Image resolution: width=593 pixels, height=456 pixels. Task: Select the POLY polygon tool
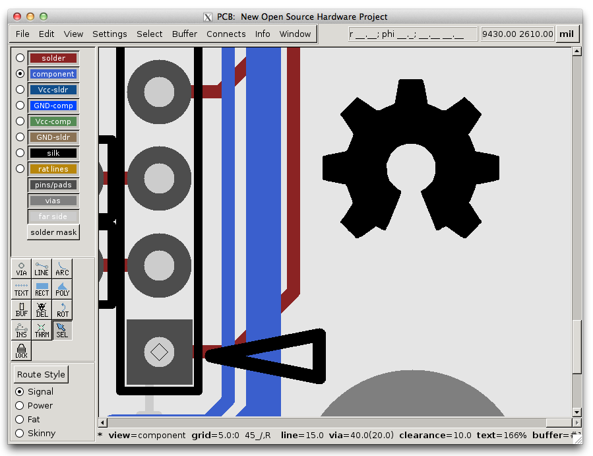pos(62,289)
